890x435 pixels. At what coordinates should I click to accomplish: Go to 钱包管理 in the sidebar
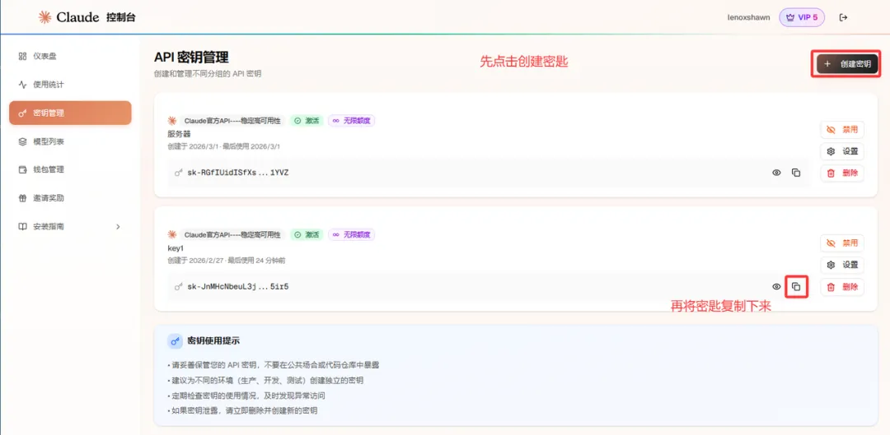[70, 169]
